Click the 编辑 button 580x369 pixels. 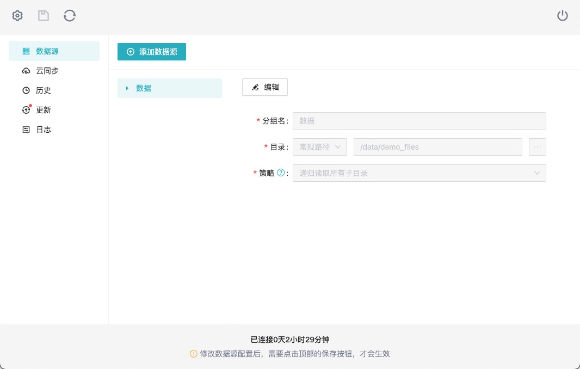(265, 87)
